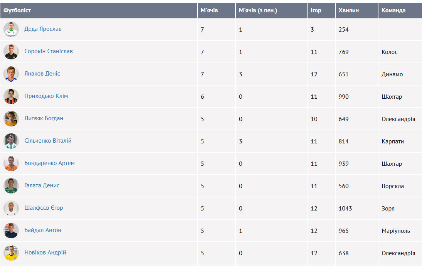This screenshot has height=266, width=422.
Task: Sort table by М'ячів column header
Action: 209,10
